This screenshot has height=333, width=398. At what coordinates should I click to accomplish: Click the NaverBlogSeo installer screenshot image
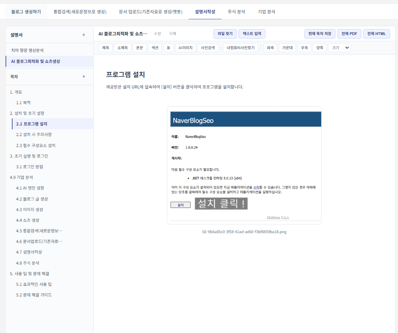click(244, 165)
